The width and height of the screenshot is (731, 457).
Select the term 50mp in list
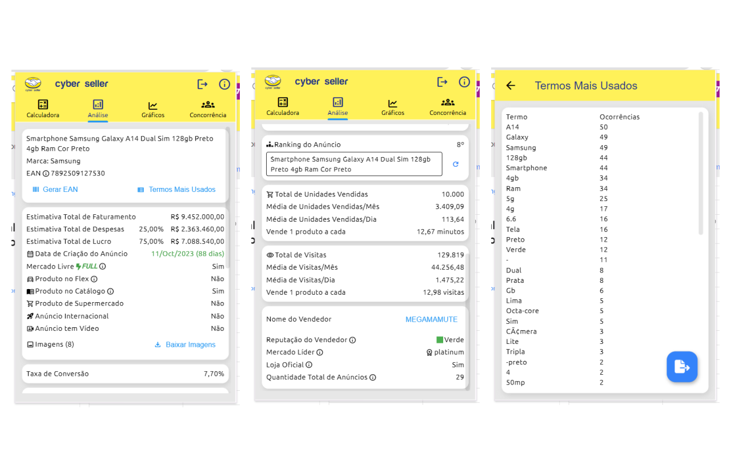tap(515, 383)
